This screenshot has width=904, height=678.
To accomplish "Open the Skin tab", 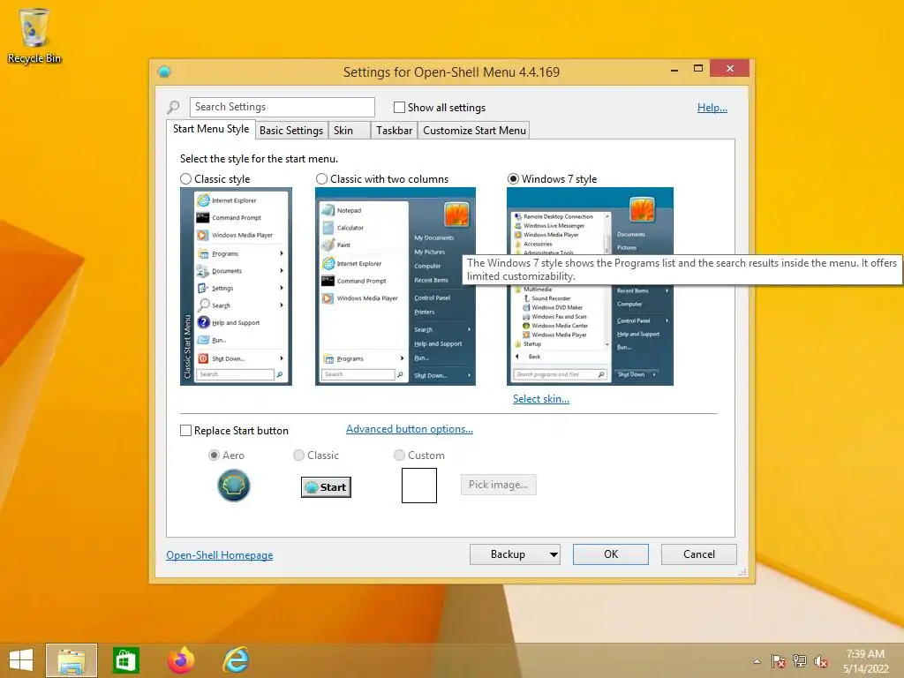I will [x=349, y=131].
